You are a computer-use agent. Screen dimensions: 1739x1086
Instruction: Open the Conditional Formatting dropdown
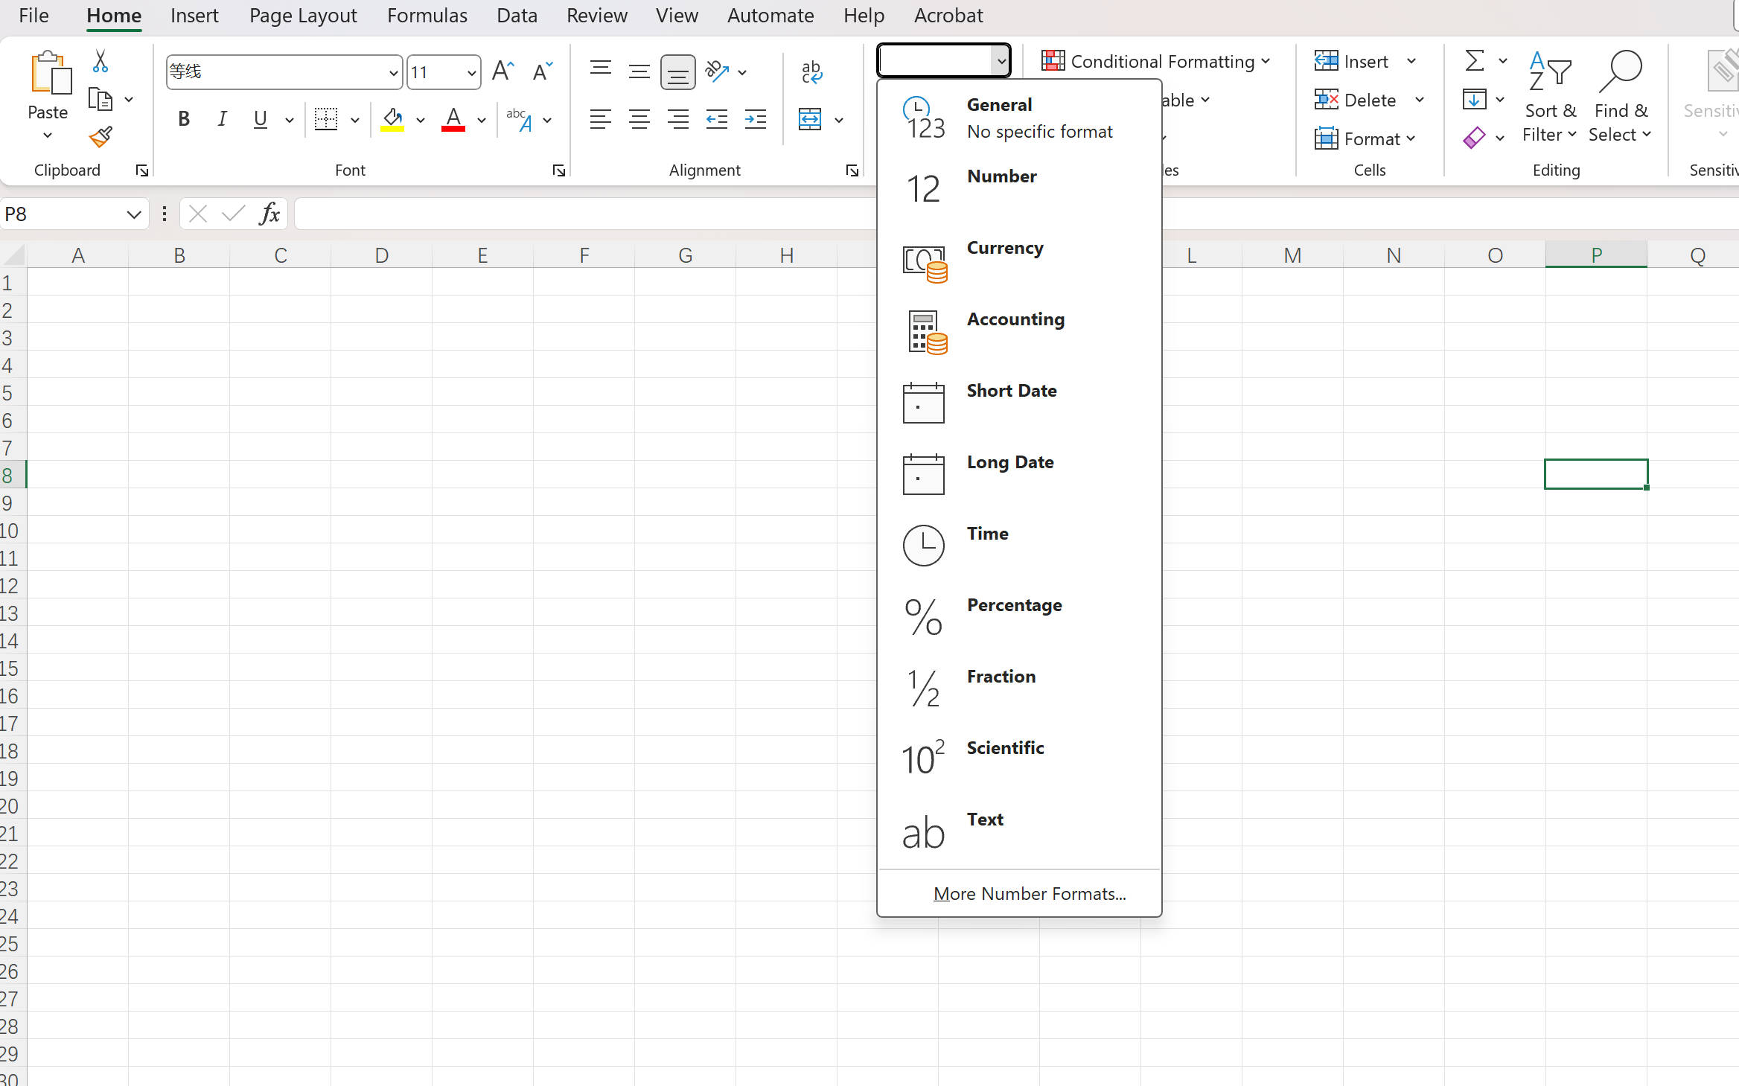(x=1155, y=61)
